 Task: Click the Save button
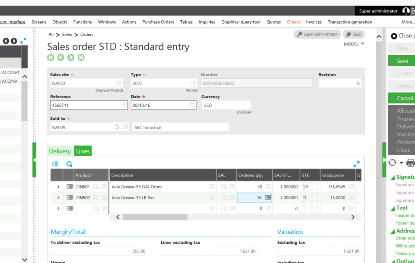point(402,61)
